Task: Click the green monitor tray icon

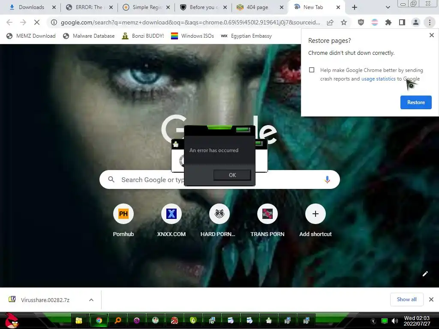Action: click(x=385, y=321)
